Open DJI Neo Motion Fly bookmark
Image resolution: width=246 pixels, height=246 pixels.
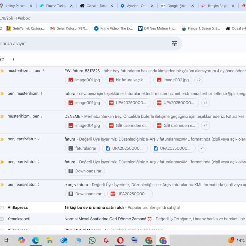click(157, 29)
